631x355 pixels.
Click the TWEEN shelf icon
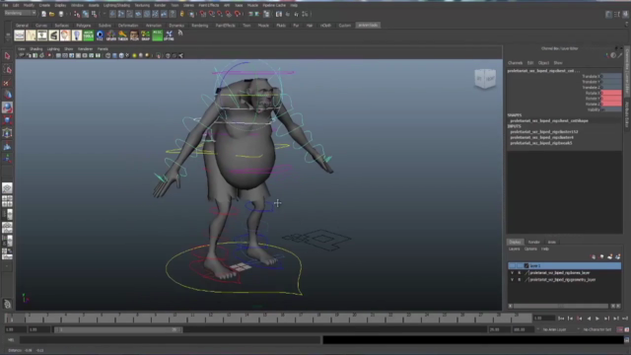click(122, 35)
